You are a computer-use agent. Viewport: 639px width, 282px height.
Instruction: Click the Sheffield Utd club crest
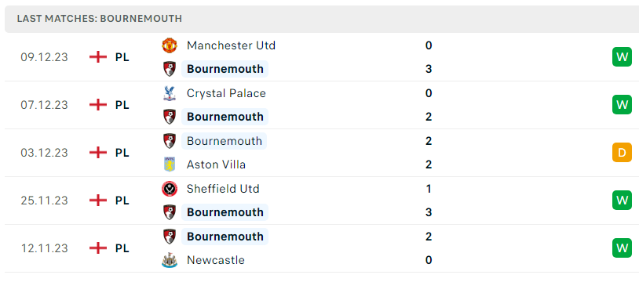pos(169,189)
